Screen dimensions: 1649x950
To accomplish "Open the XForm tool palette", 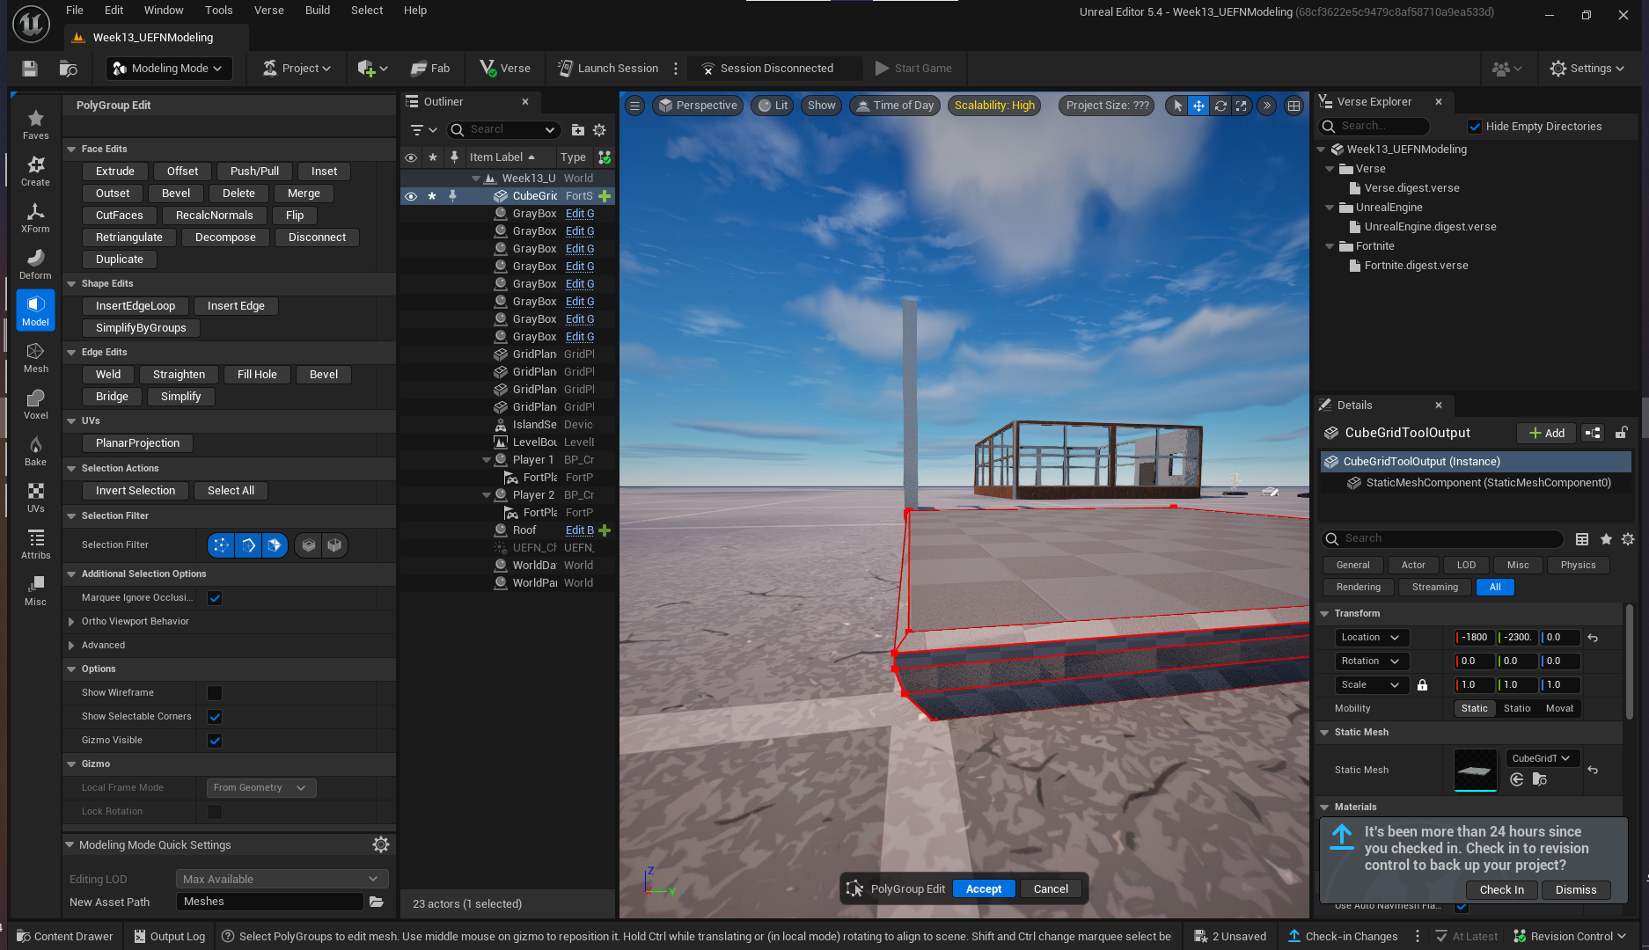I will pyautogui.click(x=35, y=217).
